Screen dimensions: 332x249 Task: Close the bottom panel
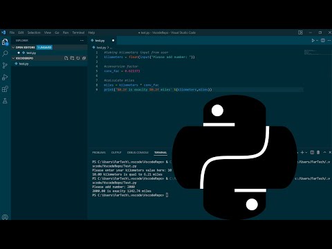pyautogui.click(x=330, y=152)
